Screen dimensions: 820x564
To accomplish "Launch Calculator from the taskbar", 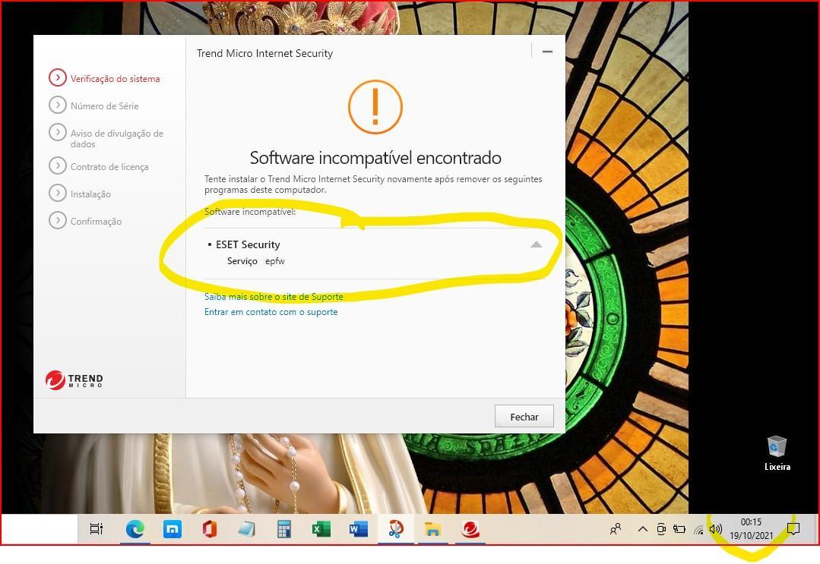I will [x=284, y=529].
